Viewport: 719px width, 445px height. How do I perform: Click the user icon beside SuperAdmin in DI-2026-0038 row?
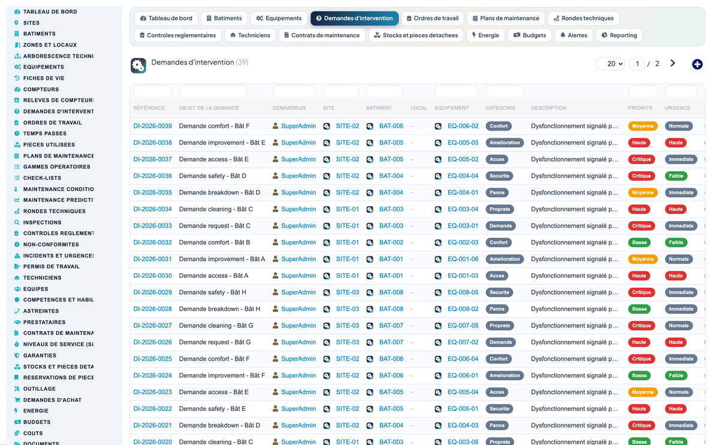tap(276, 143)
